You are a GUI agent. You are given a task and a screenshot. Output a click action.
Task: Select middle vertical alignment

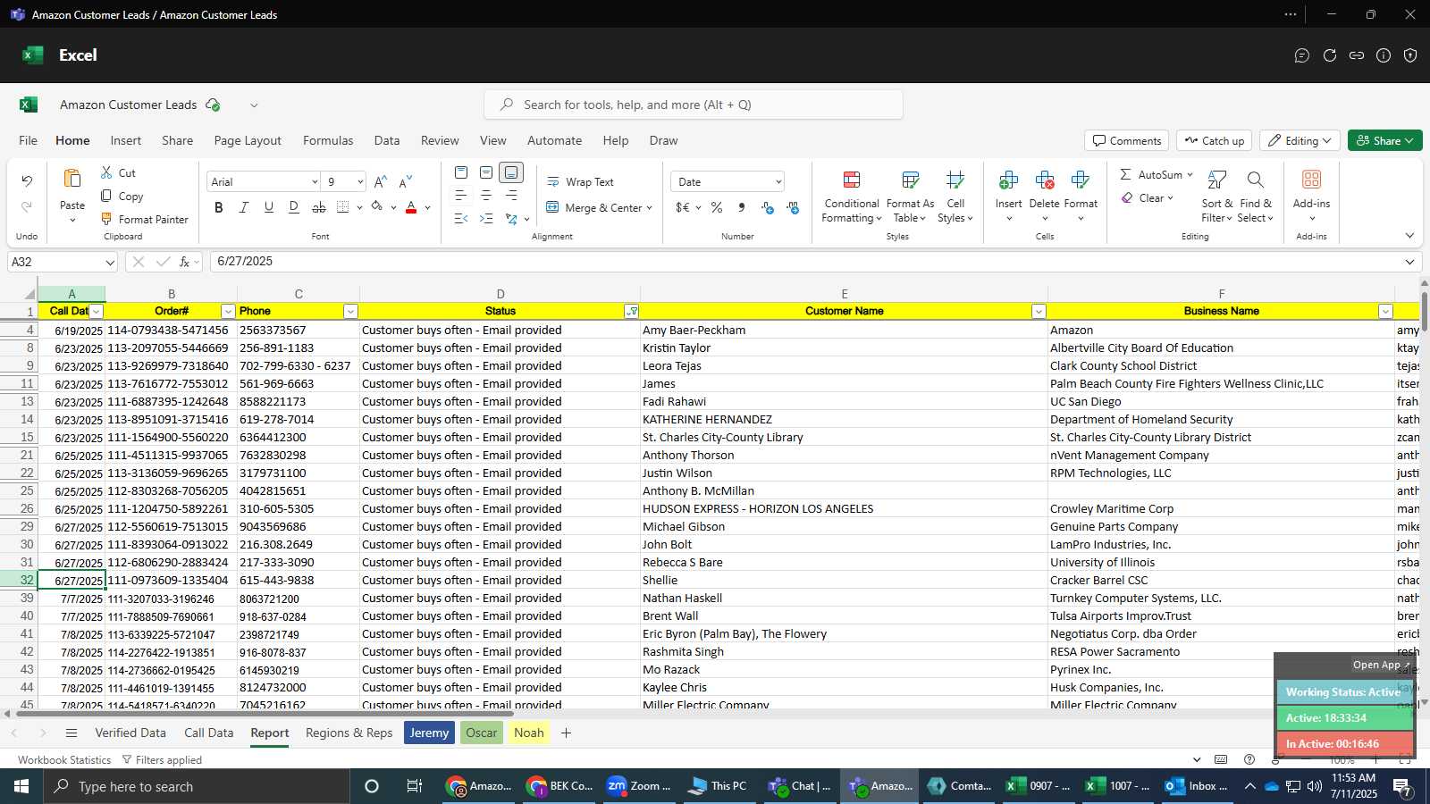pos(486,172)
